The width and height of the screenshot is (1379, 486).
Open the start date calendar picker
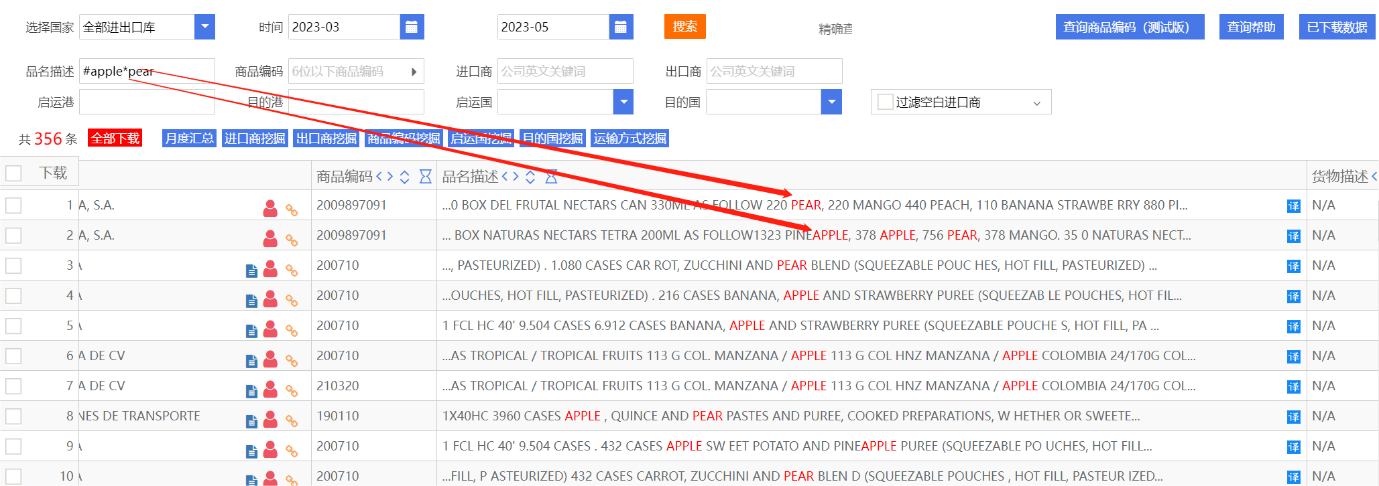click(412, 27)
